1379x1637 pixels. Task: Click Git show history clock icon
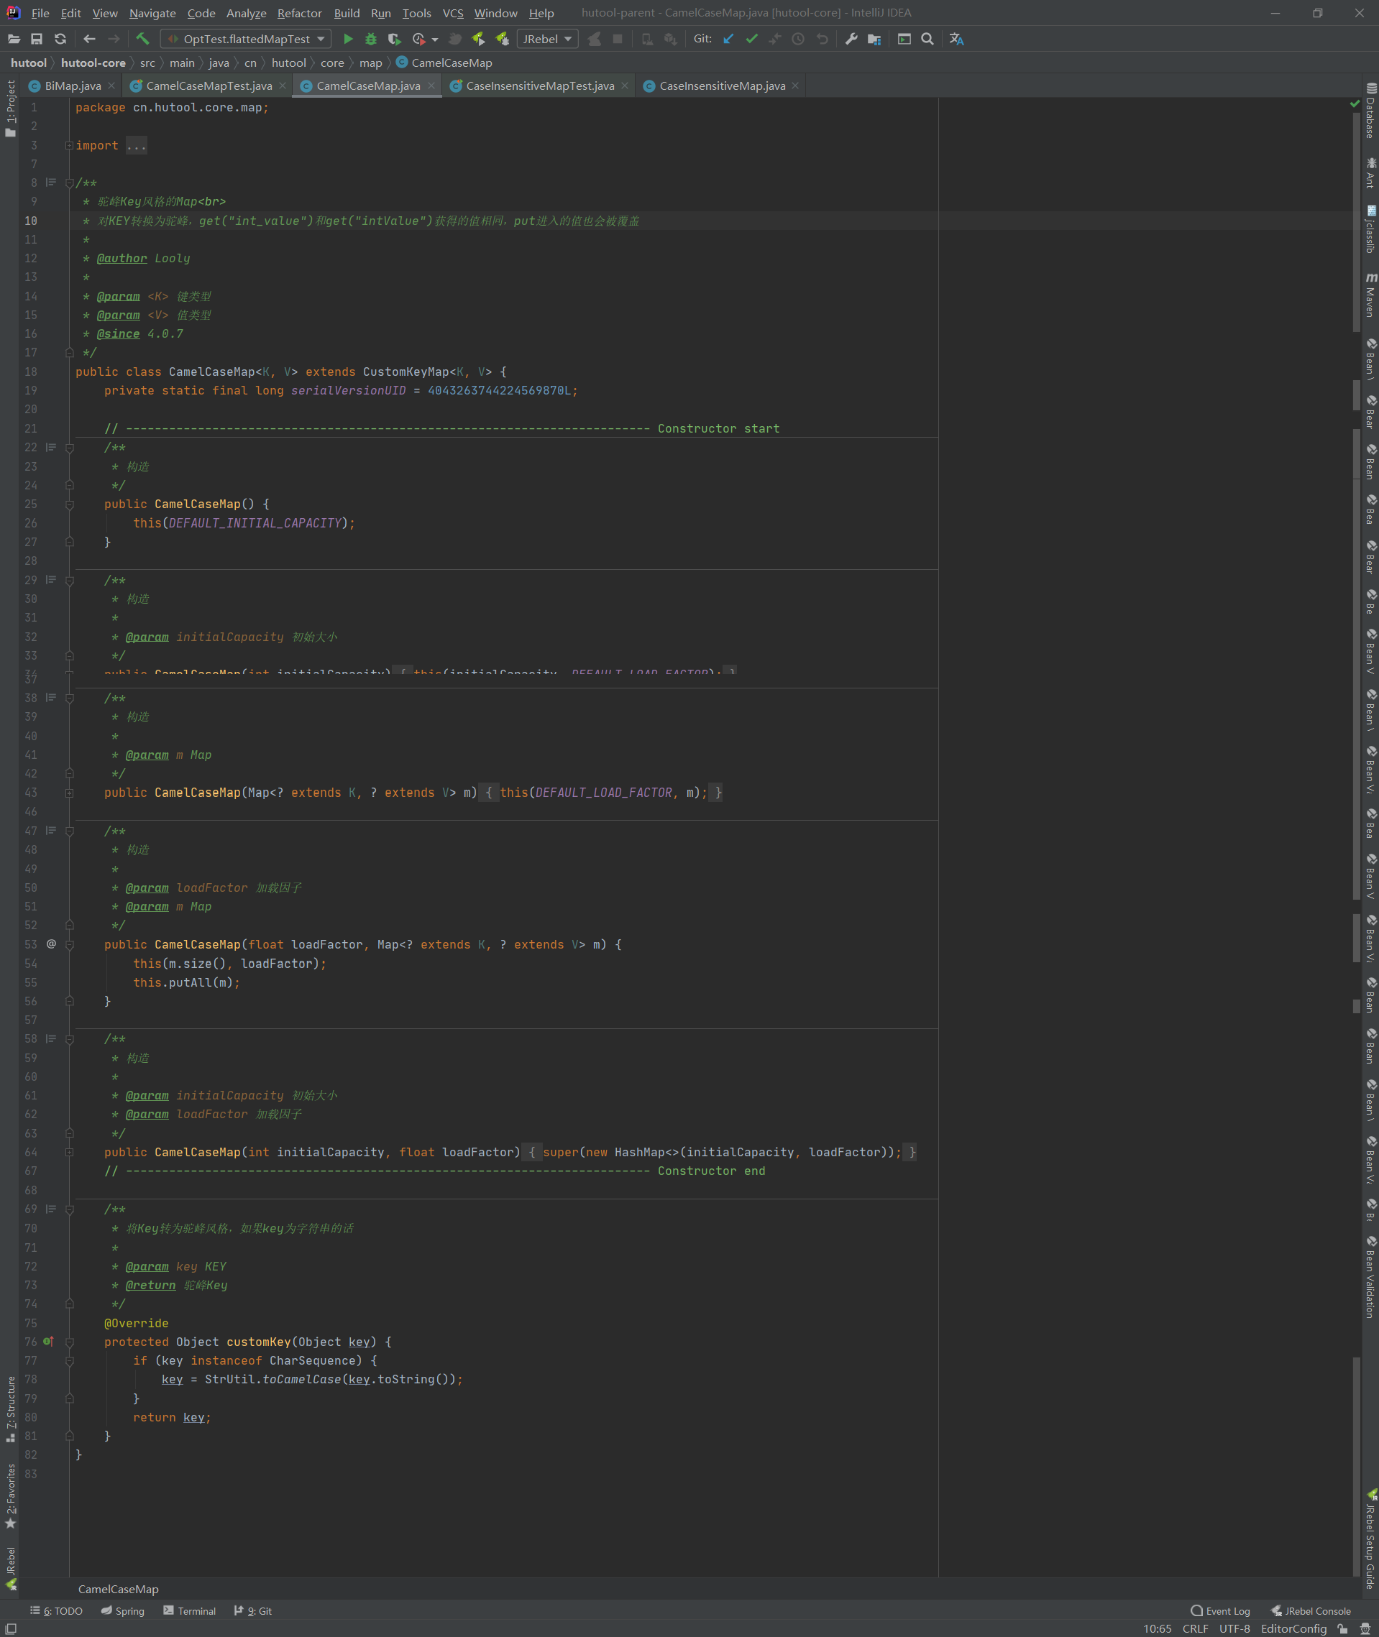(x=798, y=39)
